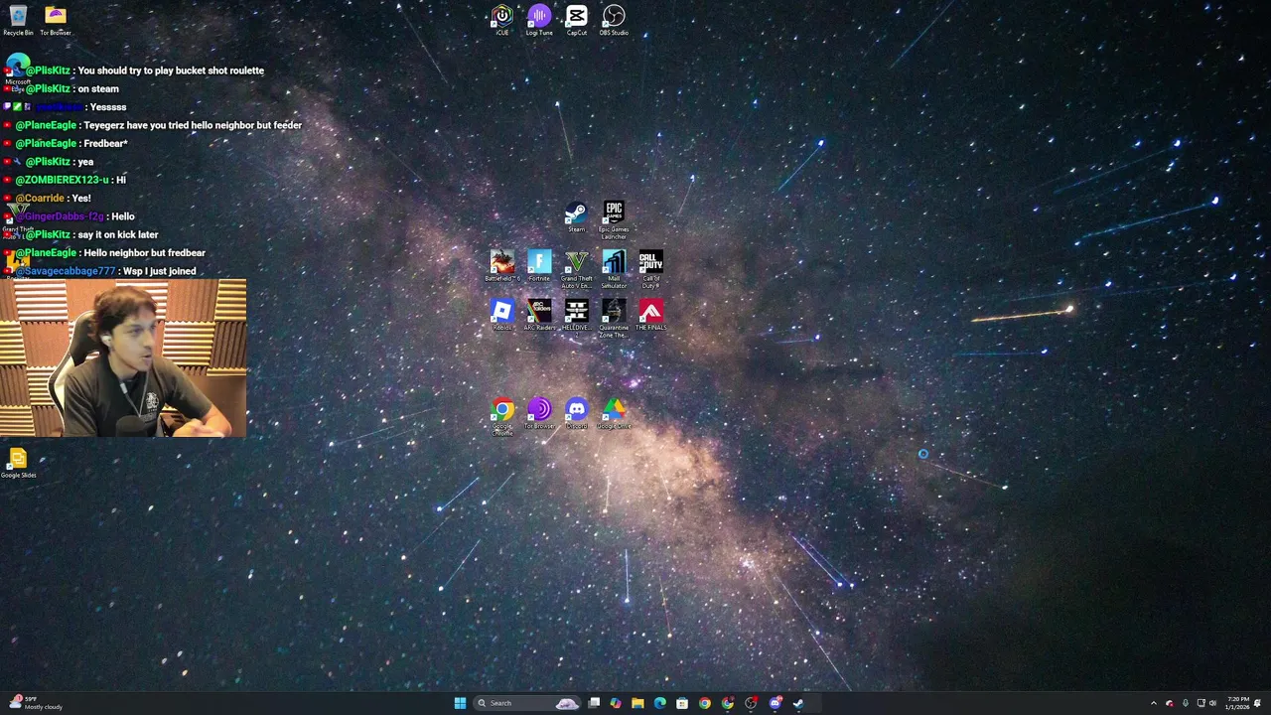
Task: Open Tor Browser shortcut beside Discord
Action: [539, 413]
